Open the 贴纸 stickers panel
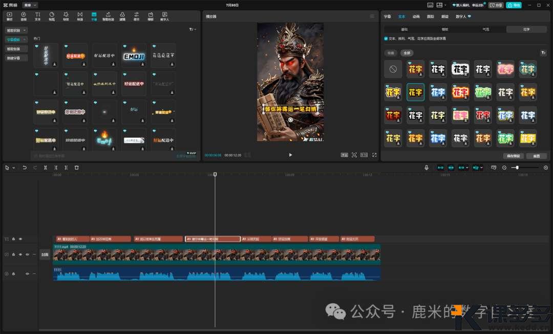The width and height of the screenshot is (553, 334). pos(52,16)
